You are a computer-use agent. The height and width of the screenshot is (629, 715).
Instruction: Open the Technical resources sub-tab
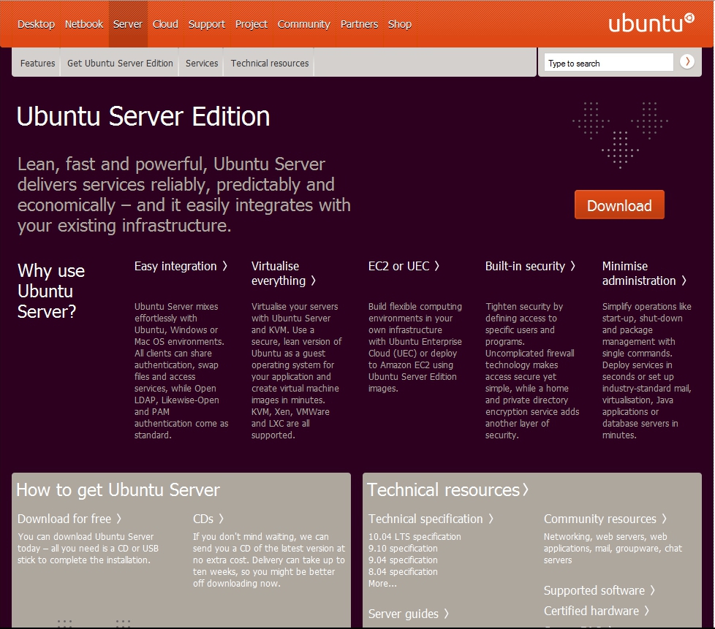pos(270,63)
